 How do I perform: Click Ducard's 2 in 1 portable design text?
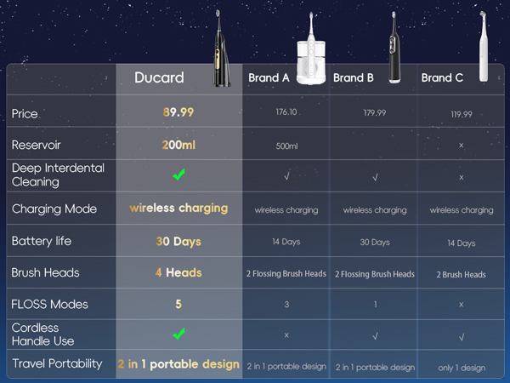(178, 364)
